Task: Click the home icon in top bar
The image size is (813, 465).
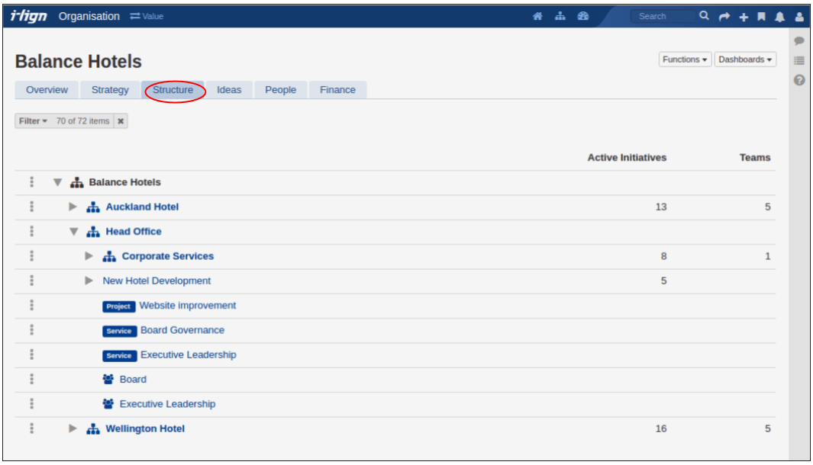Action: coord(537,16)
